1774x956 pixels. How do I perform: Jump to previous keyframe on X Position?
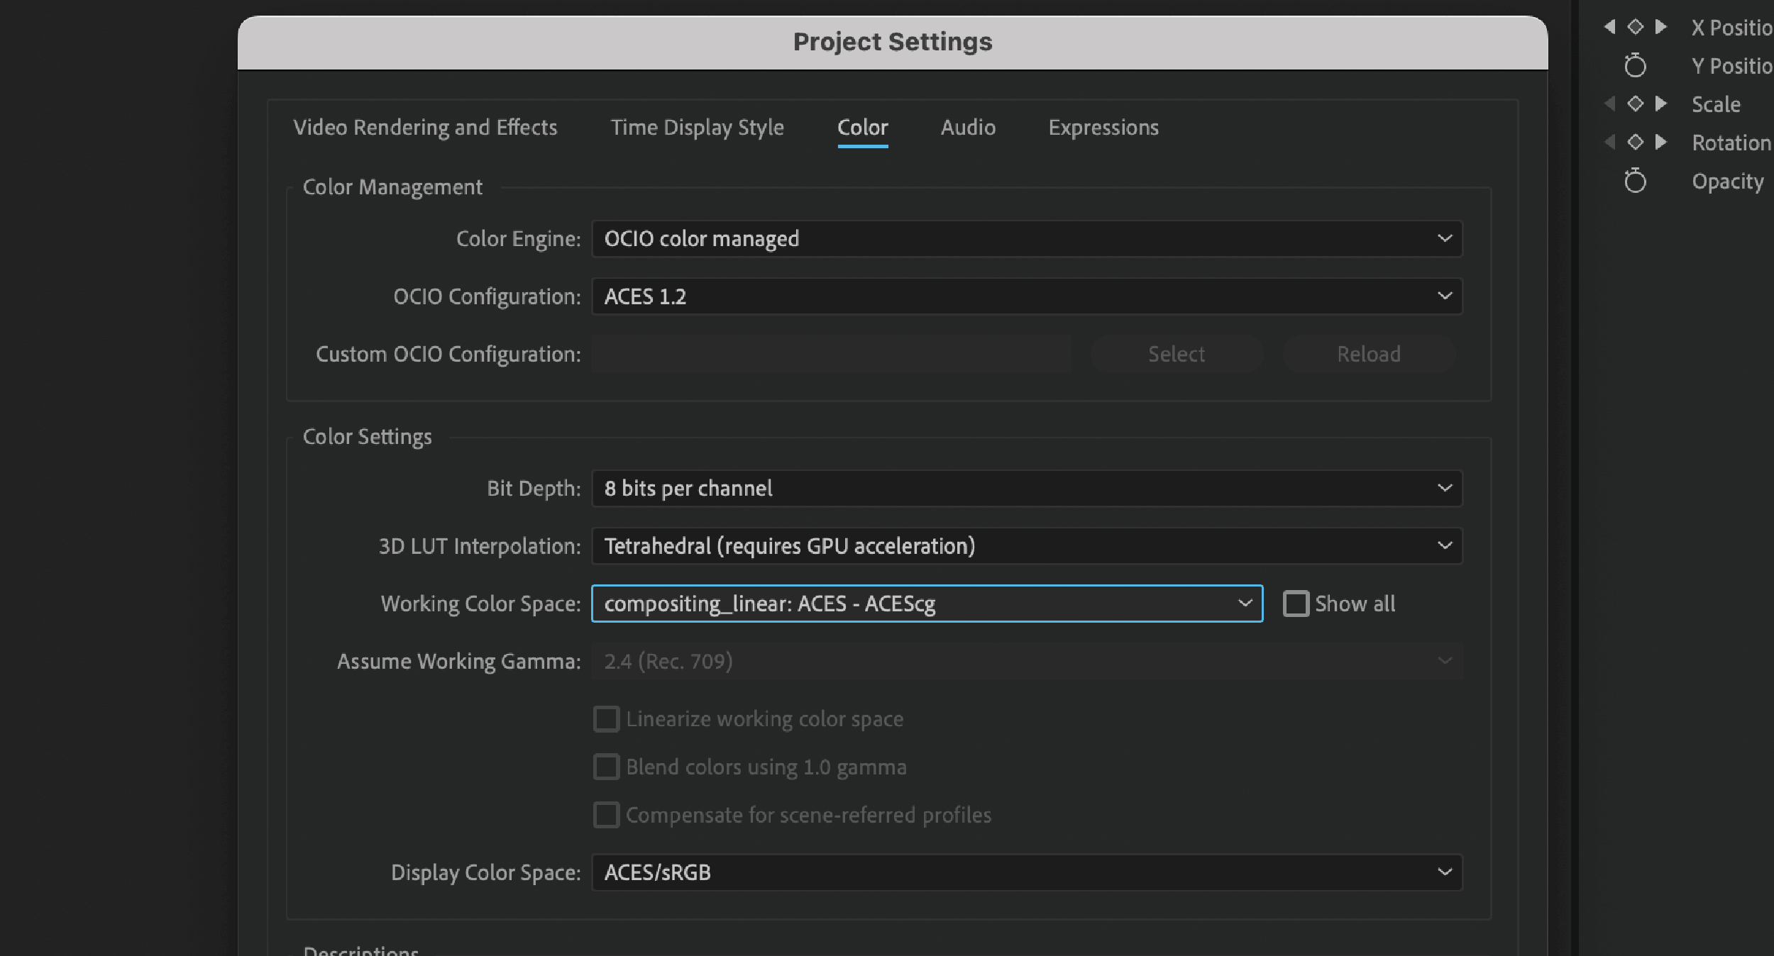(1608, 27)
